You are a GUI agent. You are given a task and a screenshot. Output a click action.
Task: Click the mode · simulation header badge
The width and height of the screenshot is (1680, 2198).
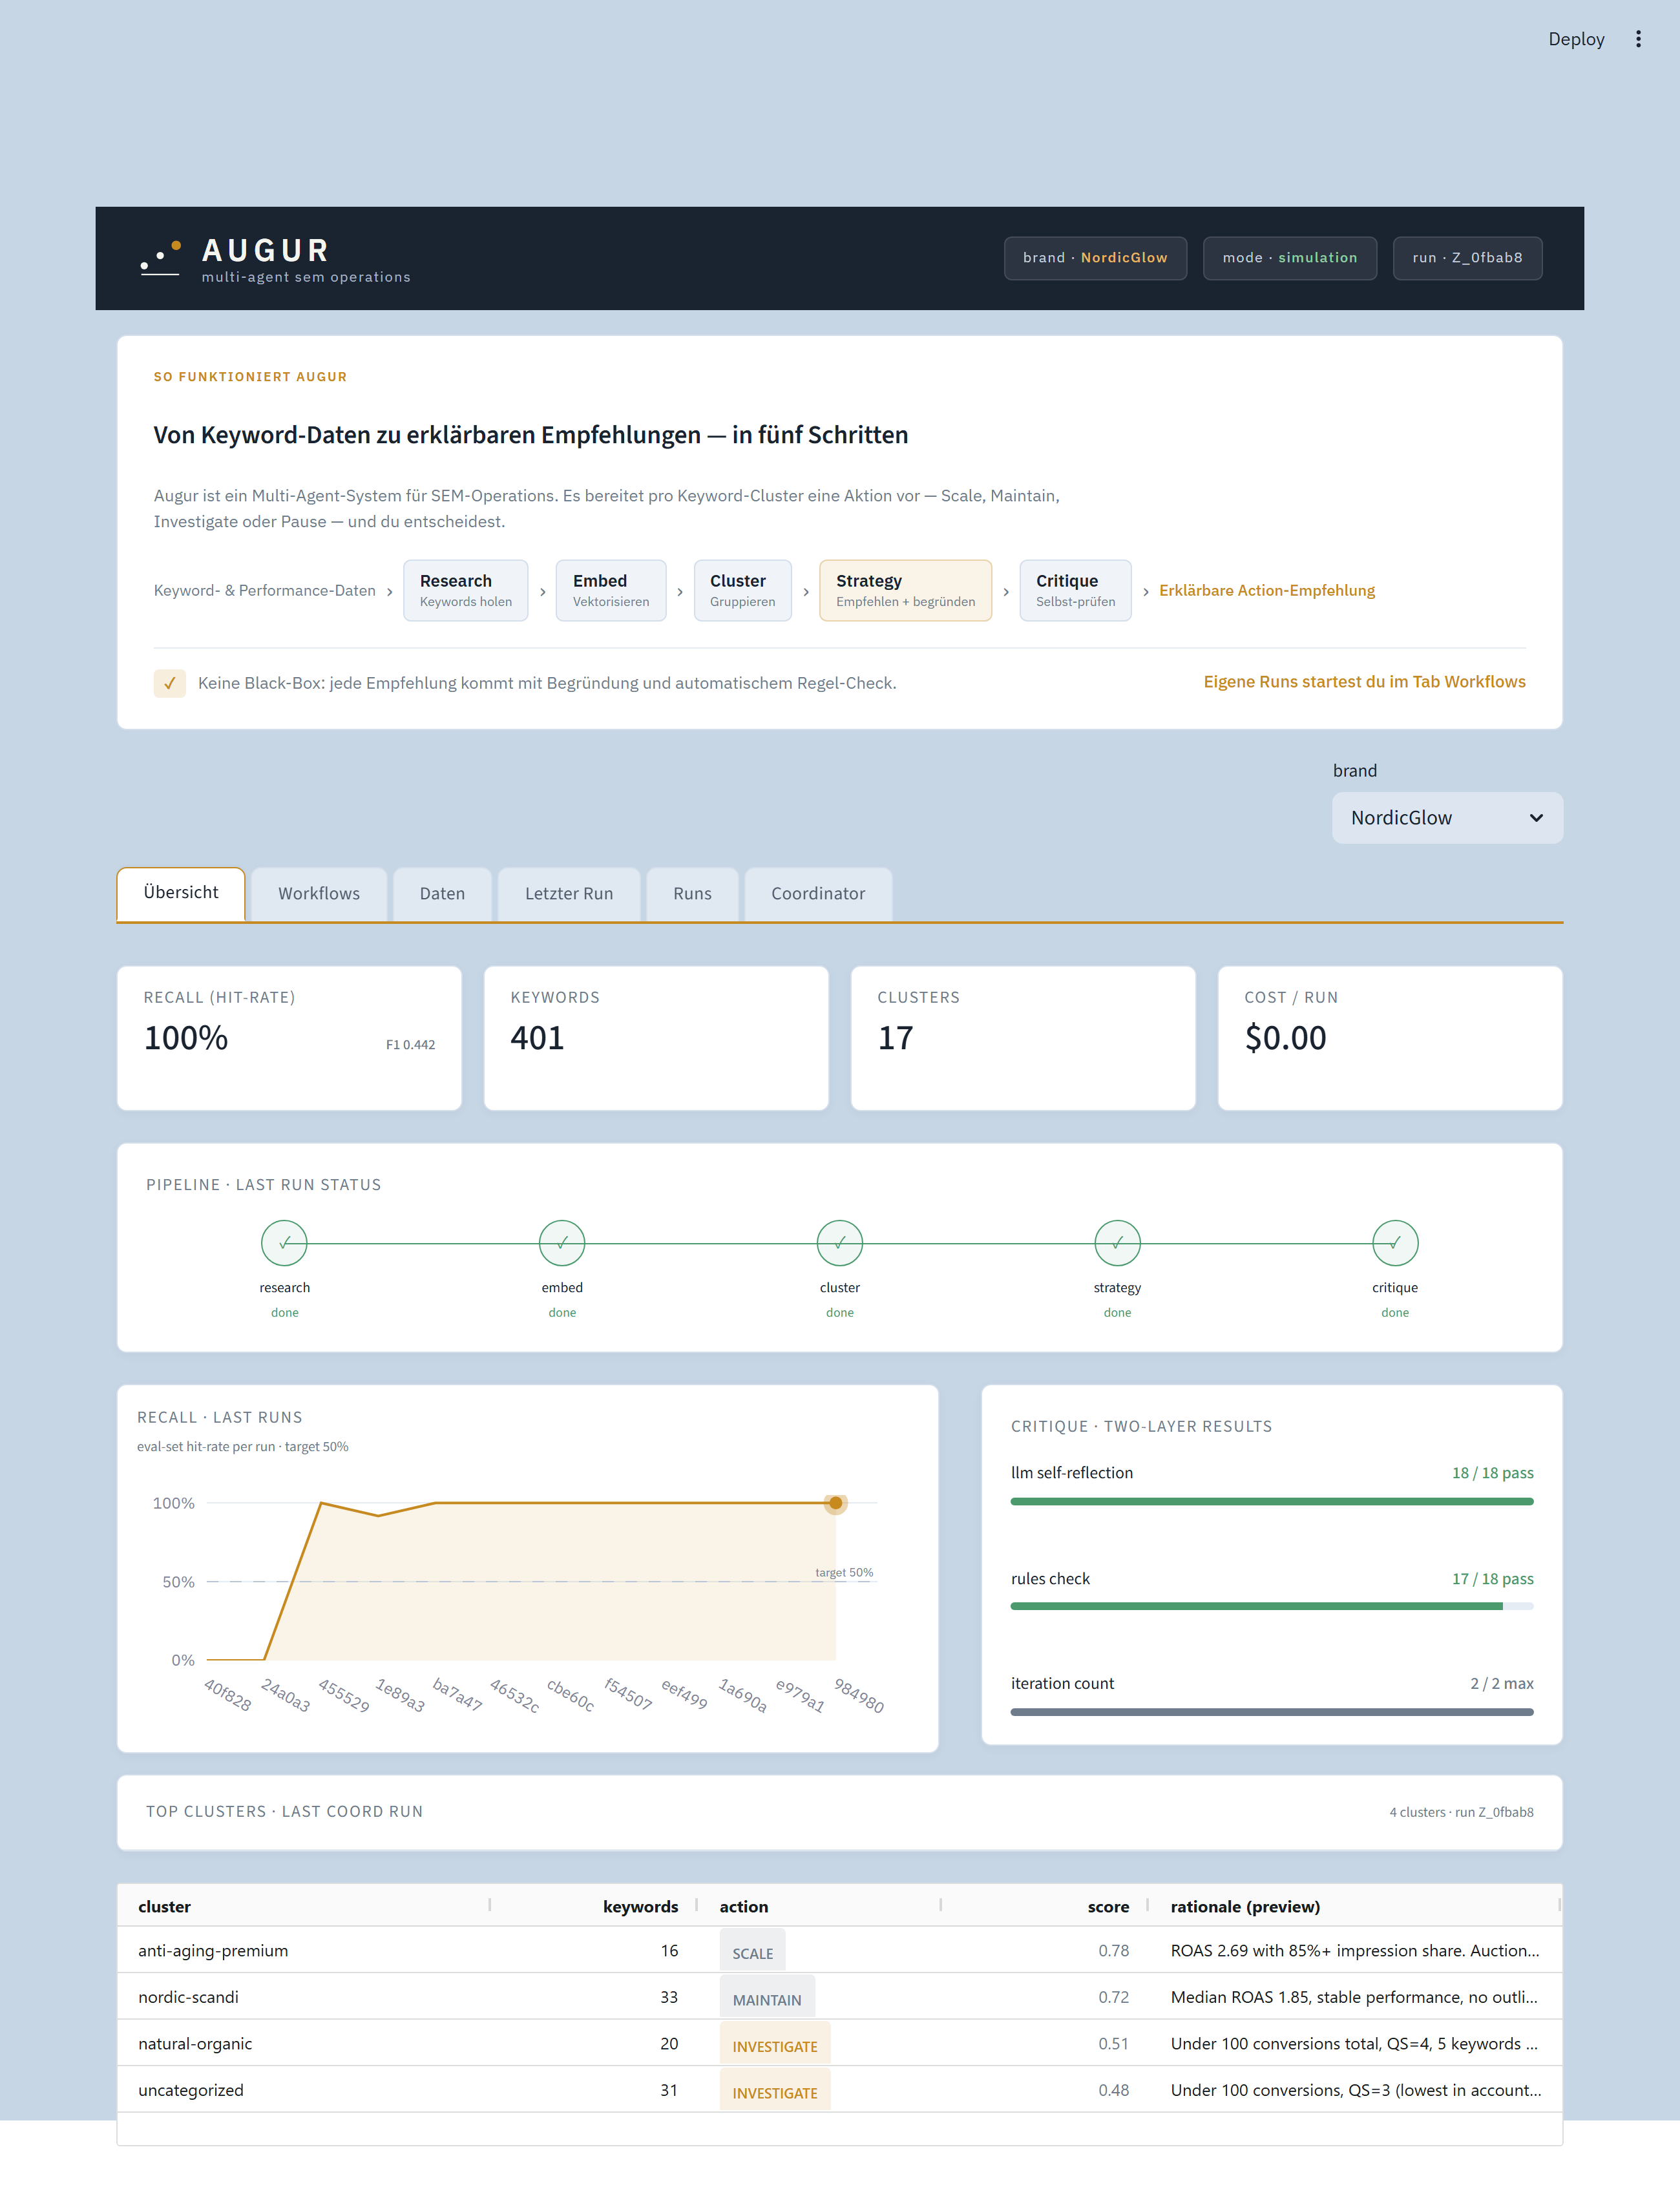[1290, 258]
